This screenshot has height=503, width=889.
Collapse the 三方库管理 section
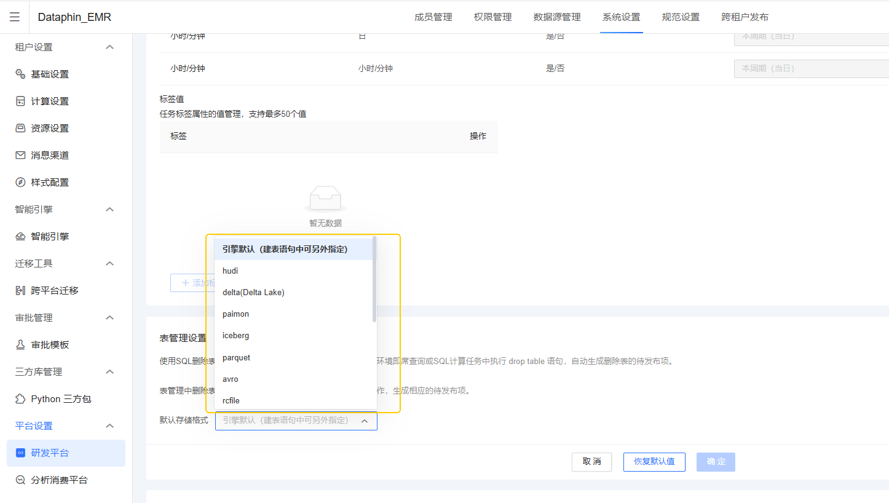[x=110, y=372]
